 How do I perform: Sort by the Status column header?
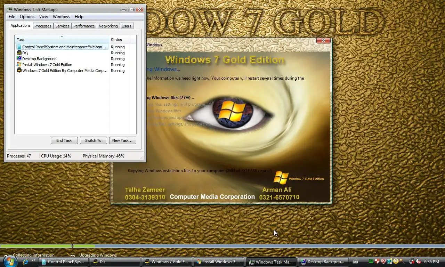click(x=120, y=40)
